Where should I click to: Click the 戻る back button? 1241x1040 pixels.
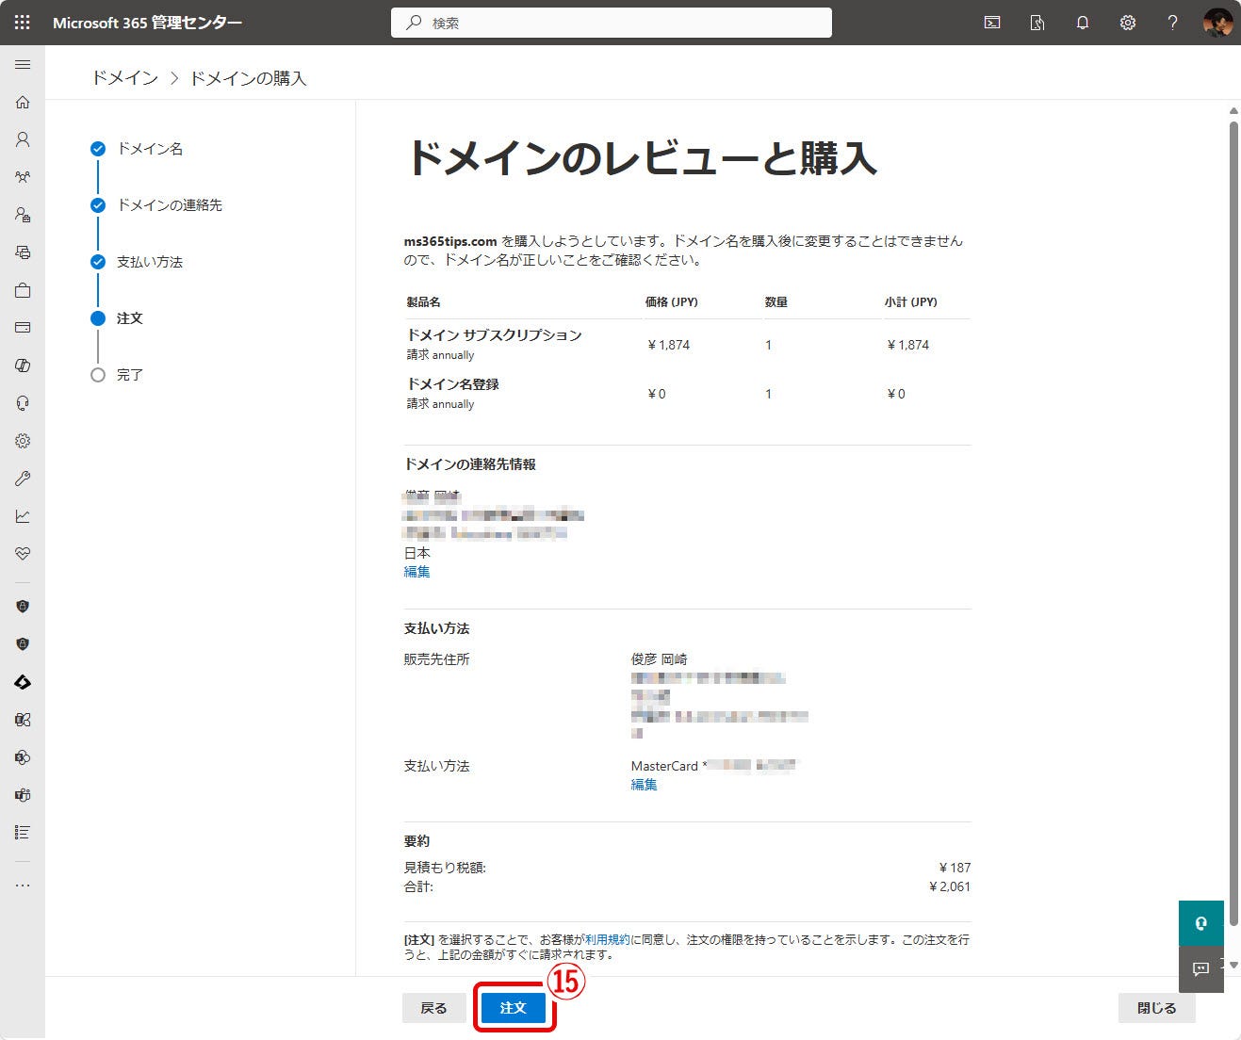[433, 1008]
